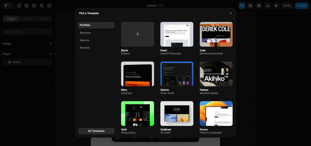This screenshot has width=311, height=146.
Task: Click the Preview play button
Action: click(276, 5)
